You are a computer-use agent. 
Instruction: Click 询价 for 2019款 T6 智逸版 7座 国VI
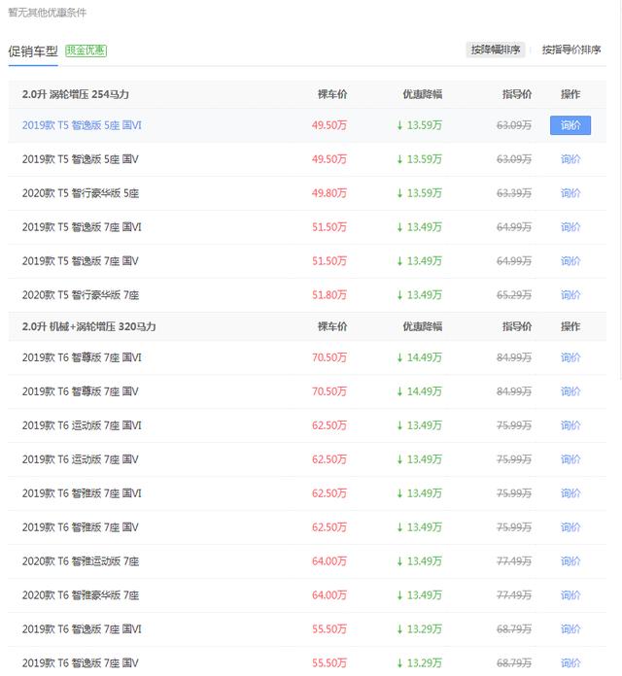coord(570,629)
